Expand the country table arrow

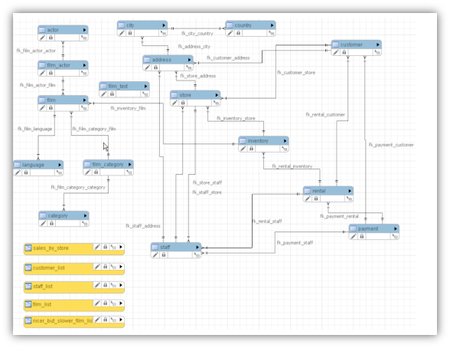[x=272, y=25]
